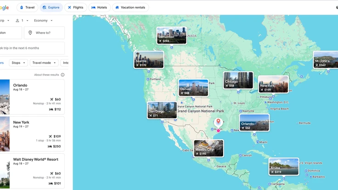Select the Edmonton map card
Screen dimensions: 338x190
coord(172,35)
